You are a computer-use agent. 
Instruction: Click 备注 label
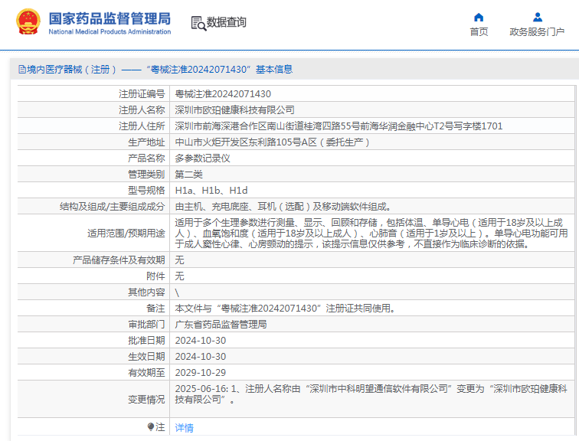pyautogui.click(x=155, y=308)
